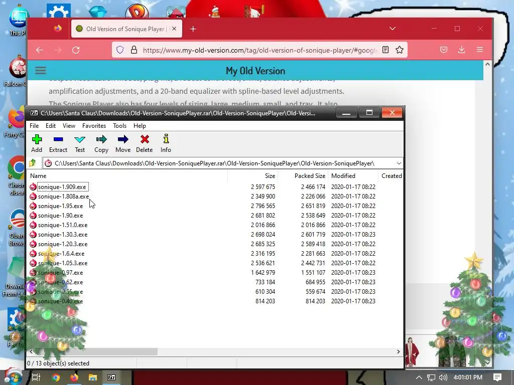514x385 pixels.
Task: Expand the list all tabs chevron
Action: pos(393,29)
